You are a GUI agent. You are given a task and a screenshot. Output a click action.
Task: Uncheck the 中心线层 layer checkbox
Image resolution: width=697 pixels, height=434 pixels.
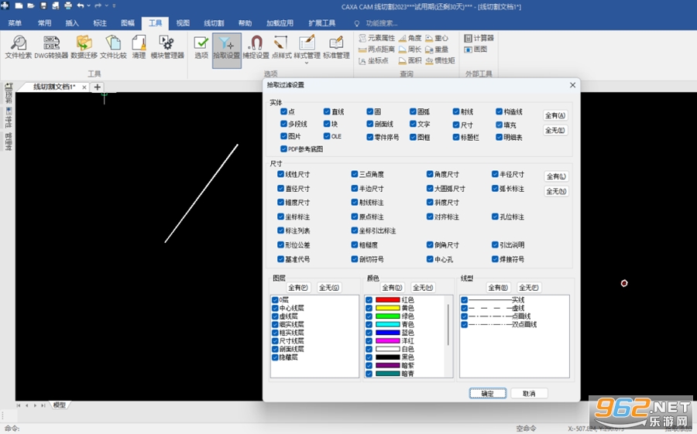[275, 308]
